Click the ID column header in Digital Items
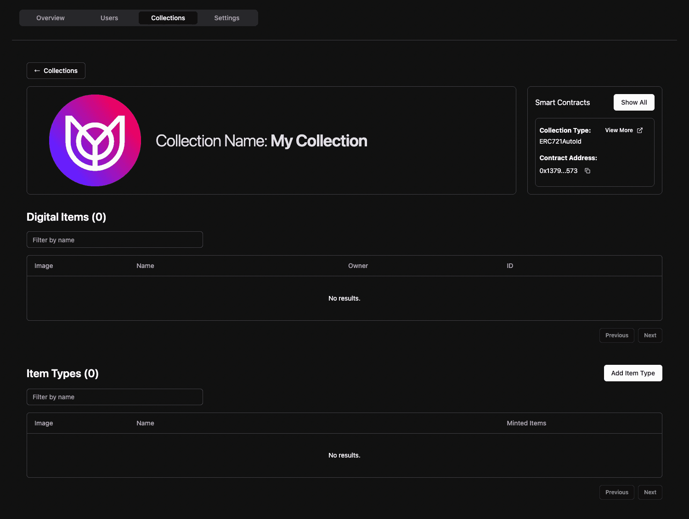 click(x=510, y=266)
